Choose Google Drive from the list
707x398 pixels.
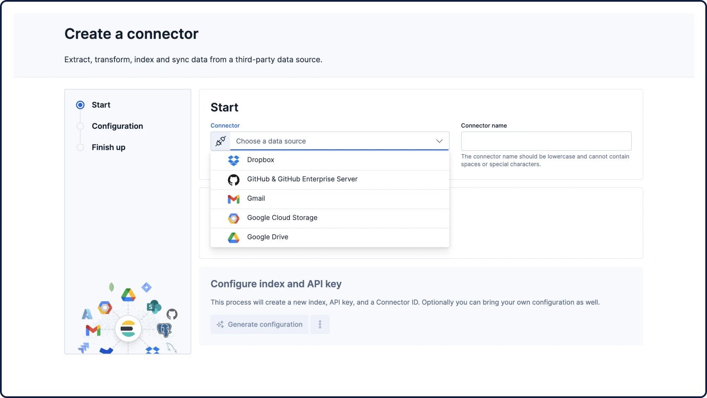coord(330,238)
